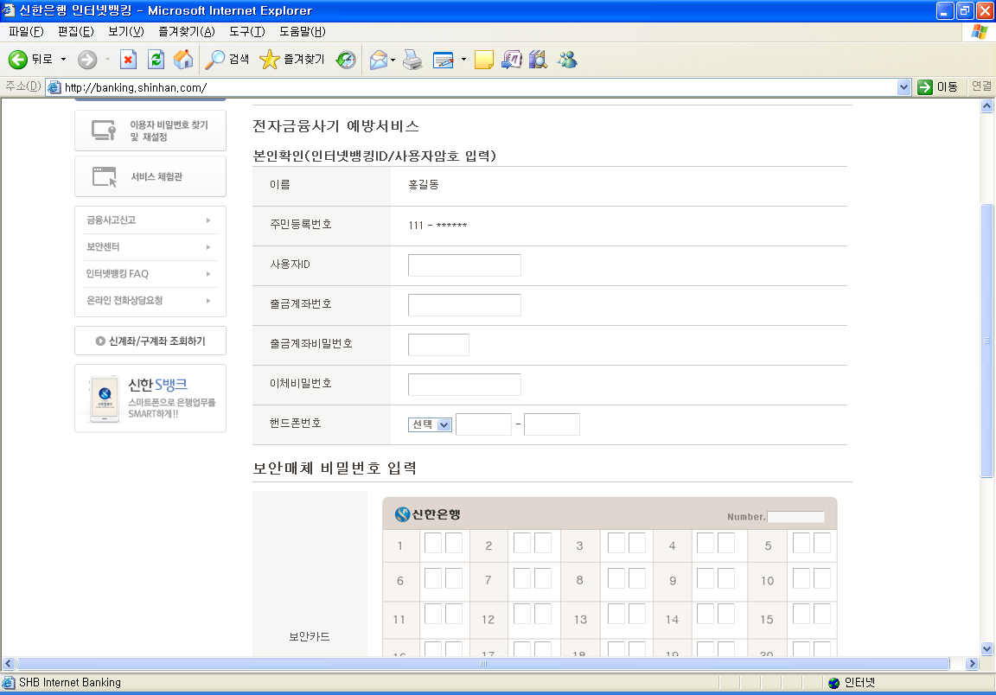Viewport: 996px width, 695px height.
Task: Open the Search (검색) toolbar button
Action: tap(227, 60)
